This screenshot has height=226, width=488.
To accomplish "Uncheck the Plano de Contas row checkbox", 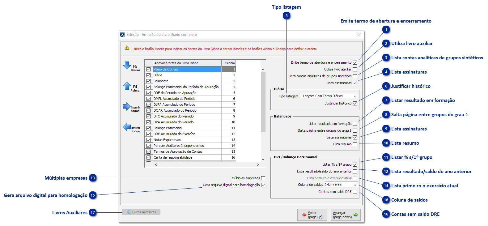I will coord(149,69).
